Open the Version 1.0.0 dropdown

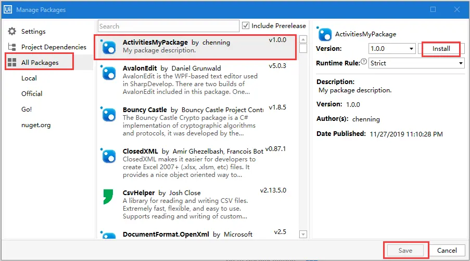(x=392, y=48)
